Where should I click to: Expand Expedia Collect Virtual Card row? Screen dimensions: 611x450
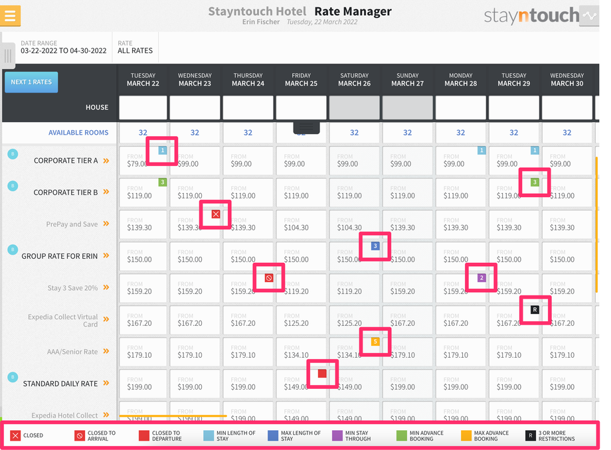coord(106,320)
